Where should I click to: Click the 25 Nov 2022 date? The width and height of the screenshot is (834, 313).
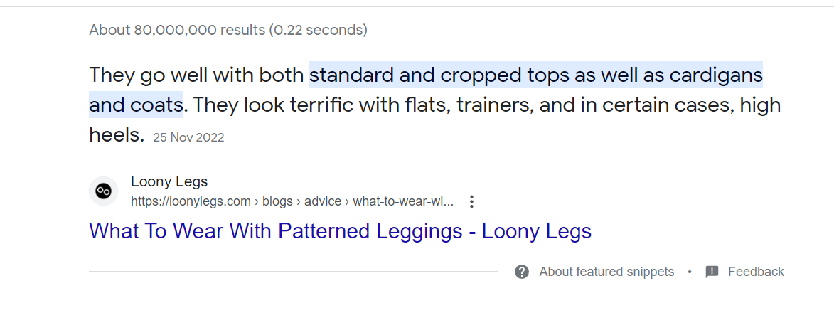click(189, 138)
